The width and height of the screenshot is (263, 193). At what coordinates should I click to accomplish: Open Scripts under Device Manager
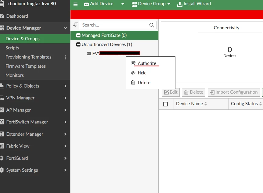[12, 48]
